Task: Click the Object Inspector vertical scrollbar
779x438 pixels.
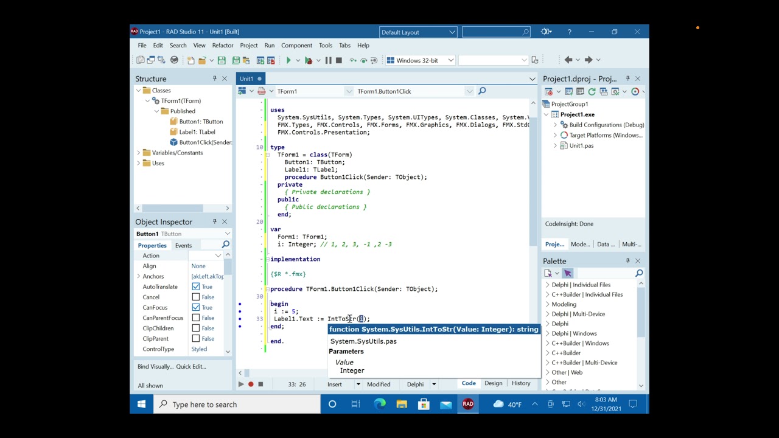Action: coord(228,304)
